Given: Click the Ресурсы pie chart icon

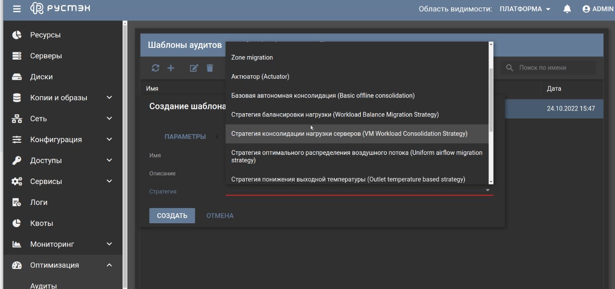Looking at the screenshot, I should [x=17, y=35].
